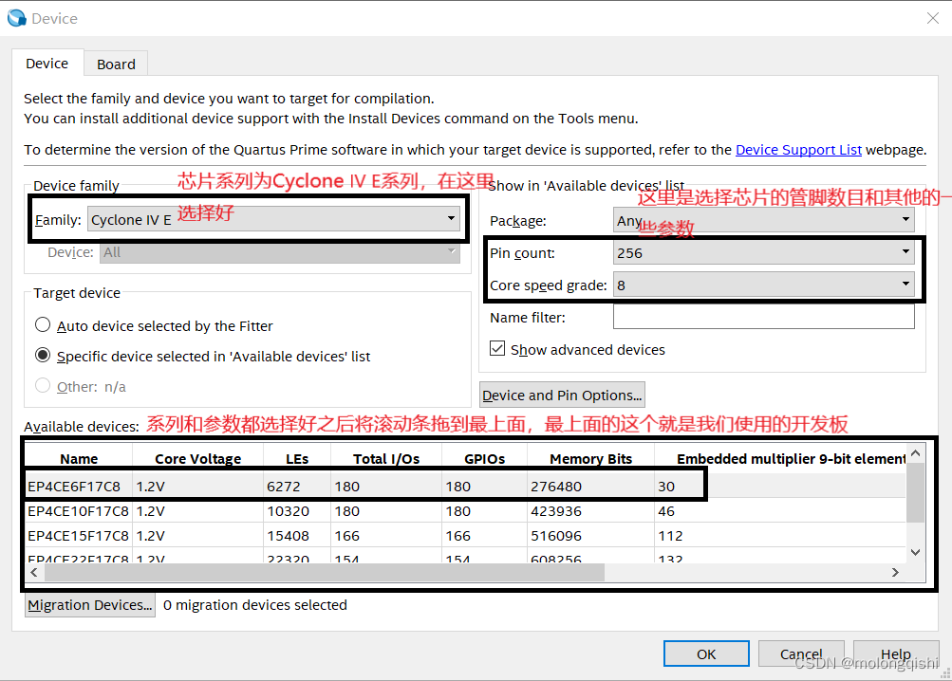
Task: Click the scroll up arrow of the device list
Action: (x=916, y=453)
